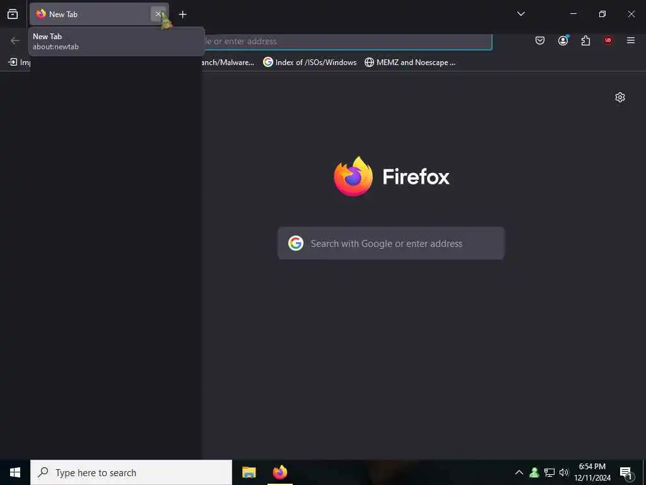Image resolution: width=646 pixels, height=485 pixels.
Task: Open Firefox View in the tab bar
Action: click(x=13, y=14)
